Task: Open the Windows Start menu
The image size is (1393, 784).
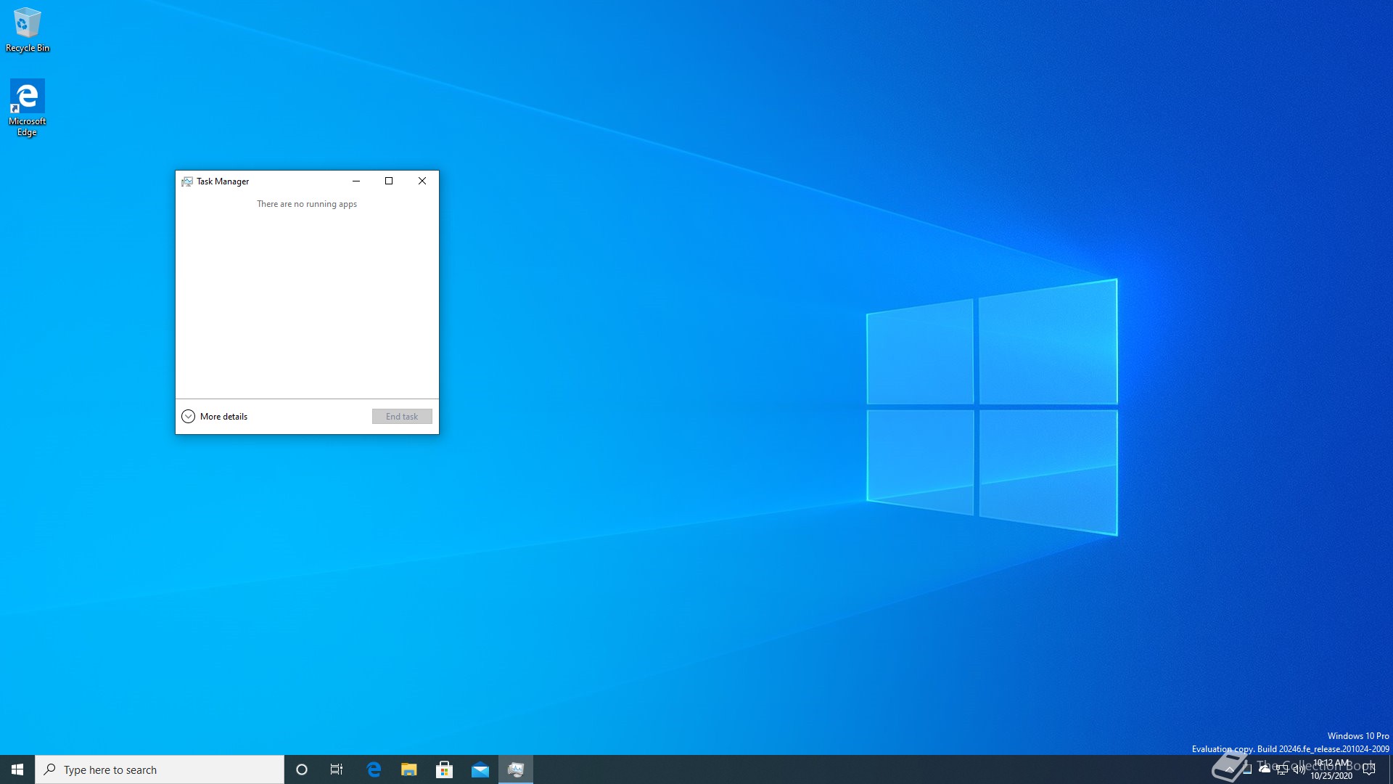Action: point(17,769)
